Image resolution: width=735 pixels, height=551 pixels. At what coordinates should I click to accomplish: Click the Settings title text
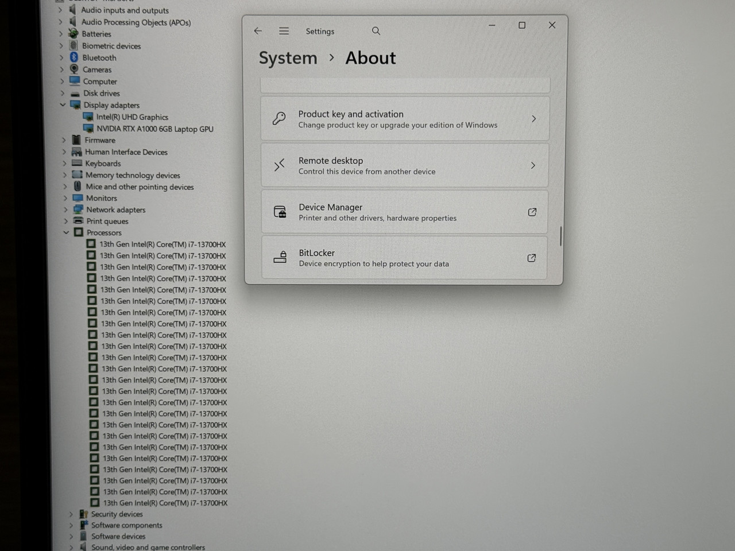tap(320, 32)
